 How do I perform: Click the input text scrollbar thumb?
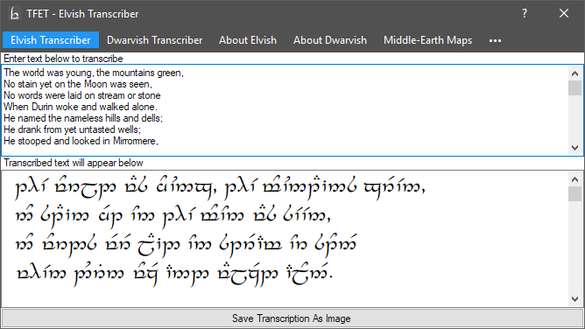tap(574, 87)
